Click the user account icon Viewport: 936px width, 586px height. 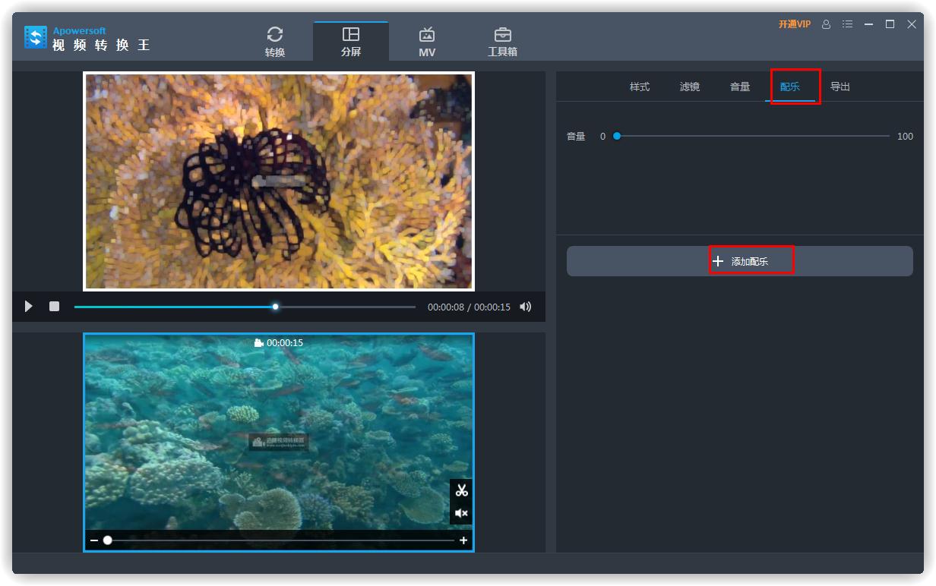827,24
